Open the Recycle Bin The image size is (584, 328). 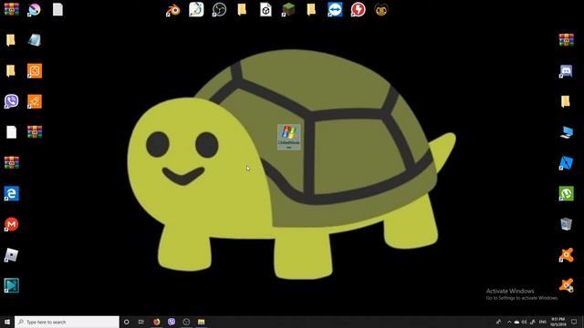click(566, 224)
